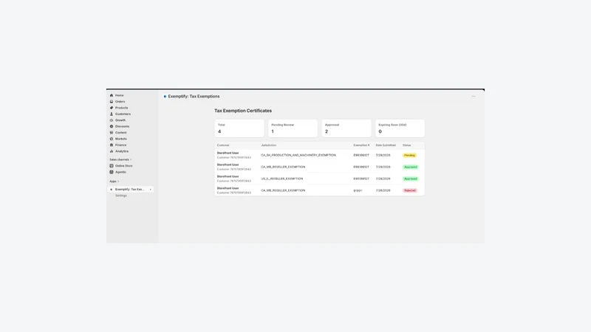This screenshot has width=591, height=332.
Task: Click the Exemptify: Tax Exemptions page title
Action: [x=194, y=97]
